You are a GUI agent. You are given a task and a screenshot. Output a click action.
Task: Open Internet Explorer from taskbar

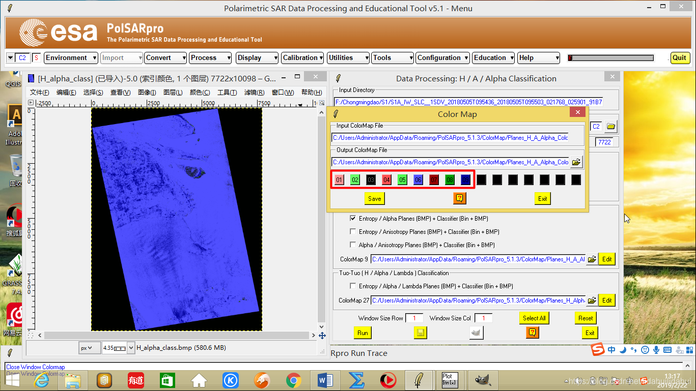[x=41, y=380]
